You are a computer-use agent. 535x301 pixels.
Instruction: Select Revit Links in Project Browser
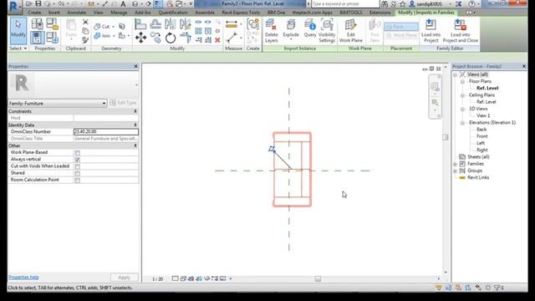click(478, 177)
